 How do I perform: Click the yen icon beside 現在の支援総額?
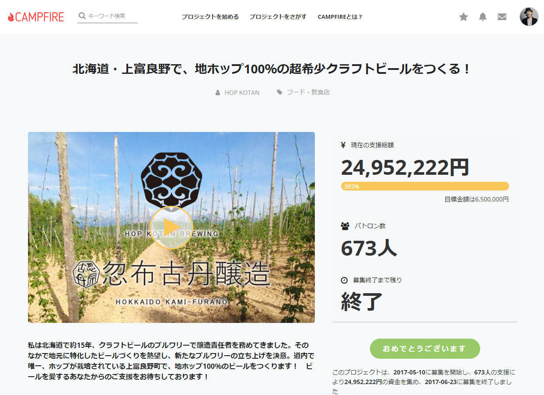point(343,145)
